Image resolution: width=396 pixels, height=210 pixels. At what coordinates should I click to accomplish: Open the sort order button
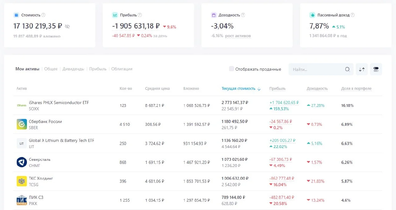click(x=362, y=69)
